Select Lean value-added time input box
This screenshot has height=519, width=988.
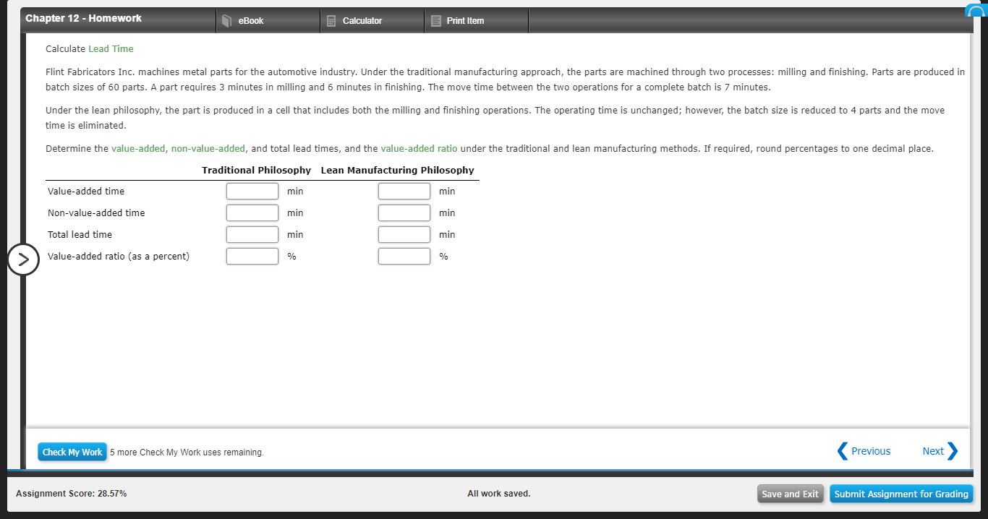click(x=404, y=191)
